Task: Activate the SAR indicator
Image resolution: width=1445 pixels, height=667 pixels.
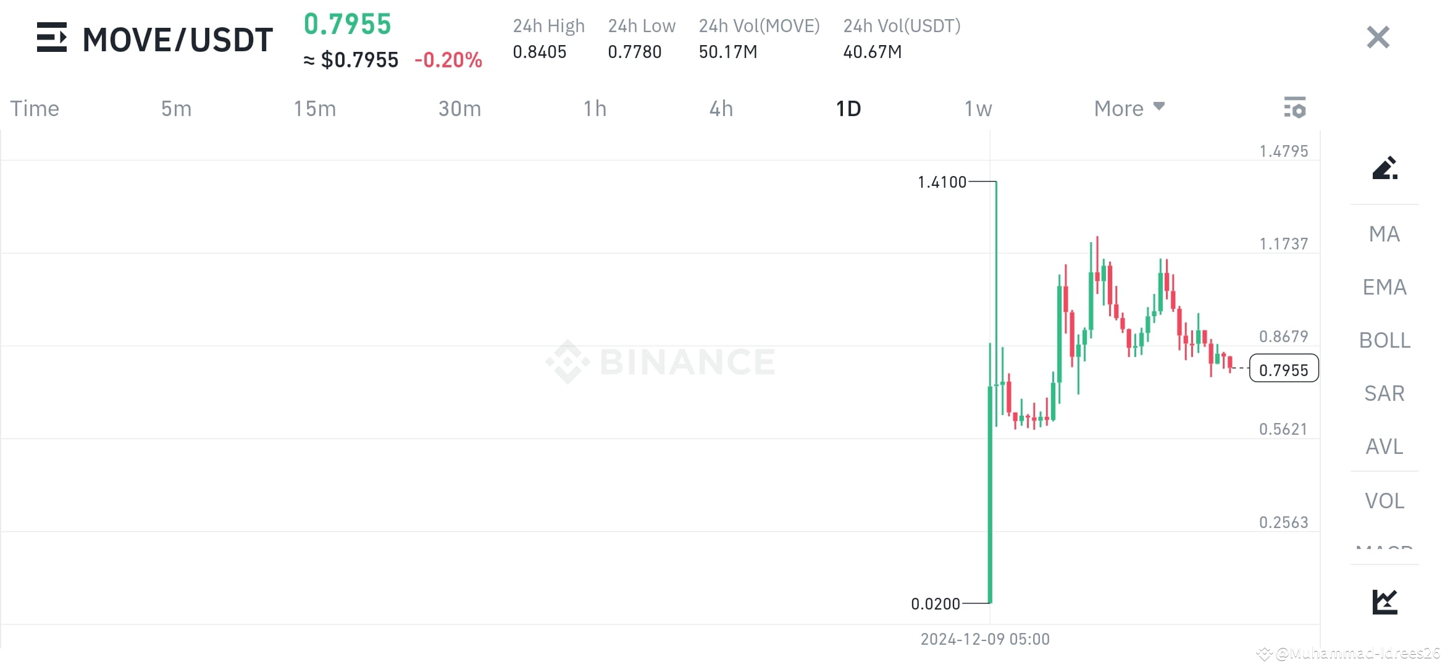Action: pyautogui.click(x=1383, y=393)
